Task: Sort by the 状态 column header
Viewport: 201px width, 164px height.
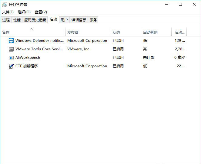Action: point(116,32)
